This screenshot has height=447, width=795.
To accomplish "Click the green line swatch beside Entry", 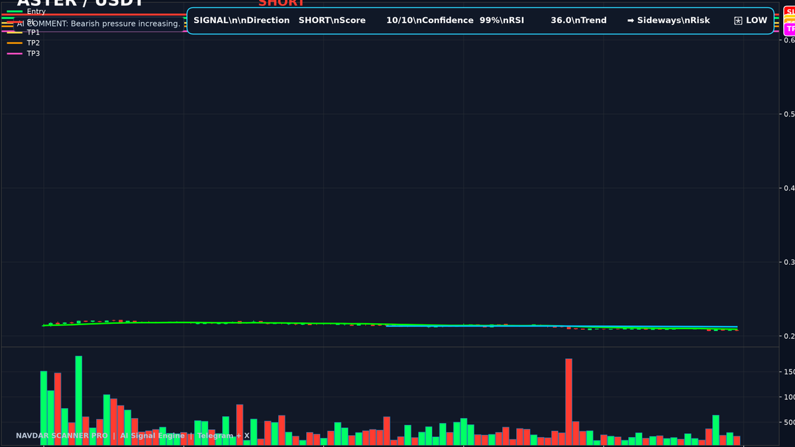I will (14, 12).
